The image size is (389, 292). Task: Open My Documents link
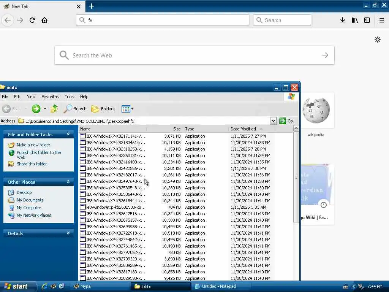[x=30, y=200]
